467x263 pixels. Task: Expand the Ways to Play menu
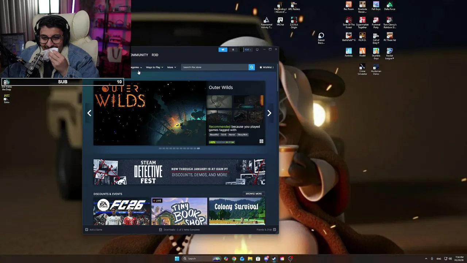[154, 67]
